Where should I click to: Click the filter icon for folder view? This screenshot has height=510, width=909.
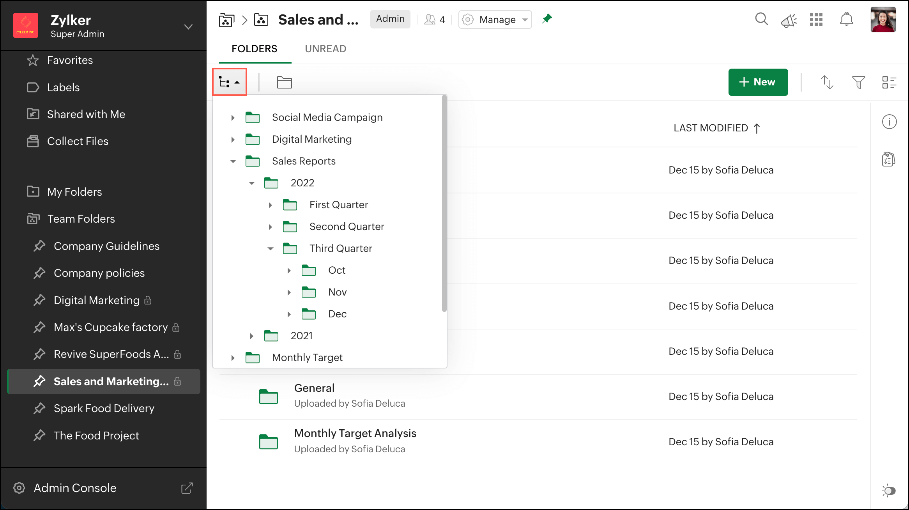pos(859,82)
